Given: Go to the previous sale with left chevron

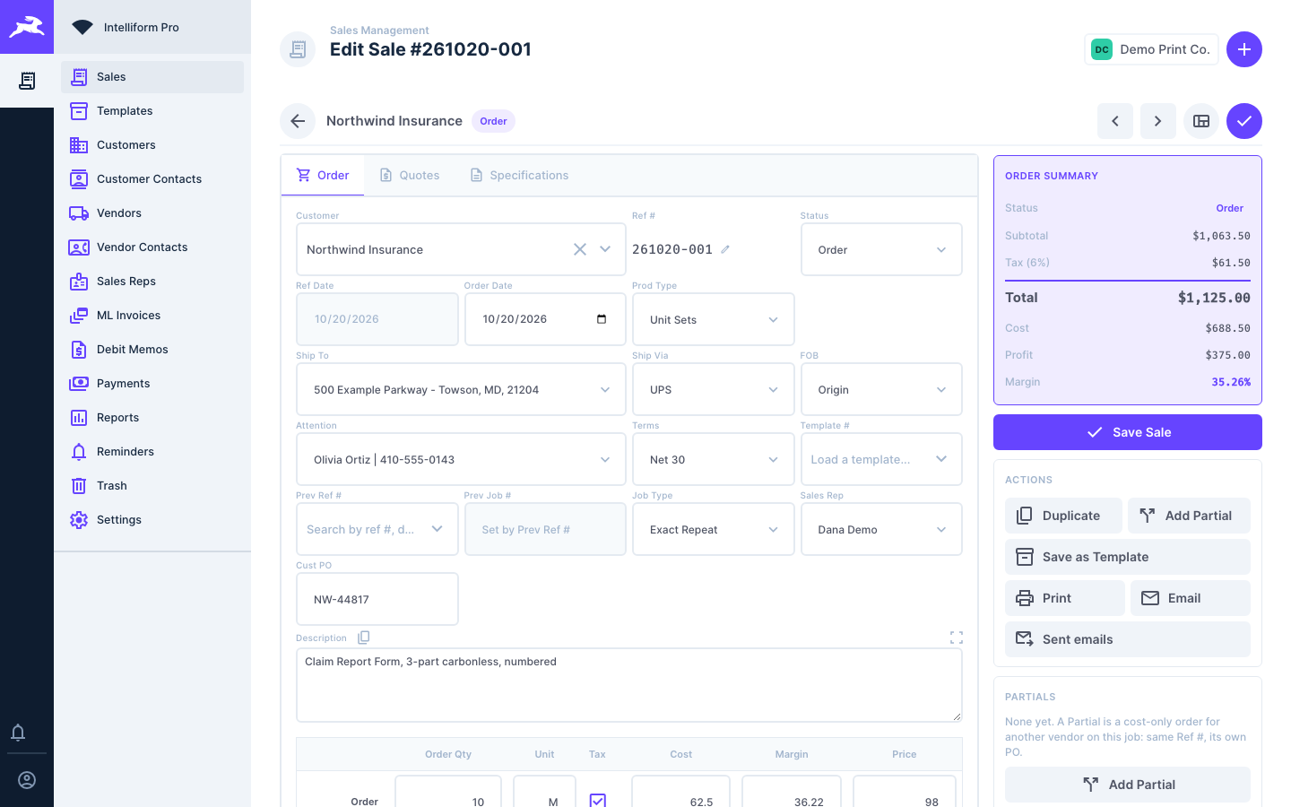Looking at the screenshot, I should pos(1115,121).
